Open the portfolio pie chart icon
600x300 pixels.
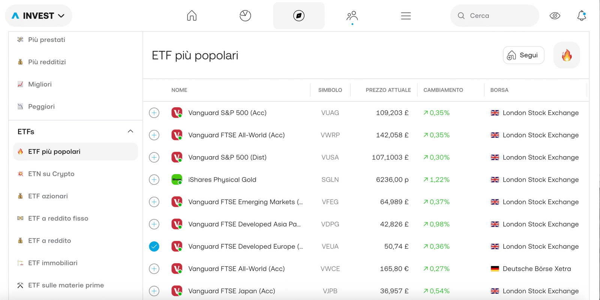(x=245, y=16)
